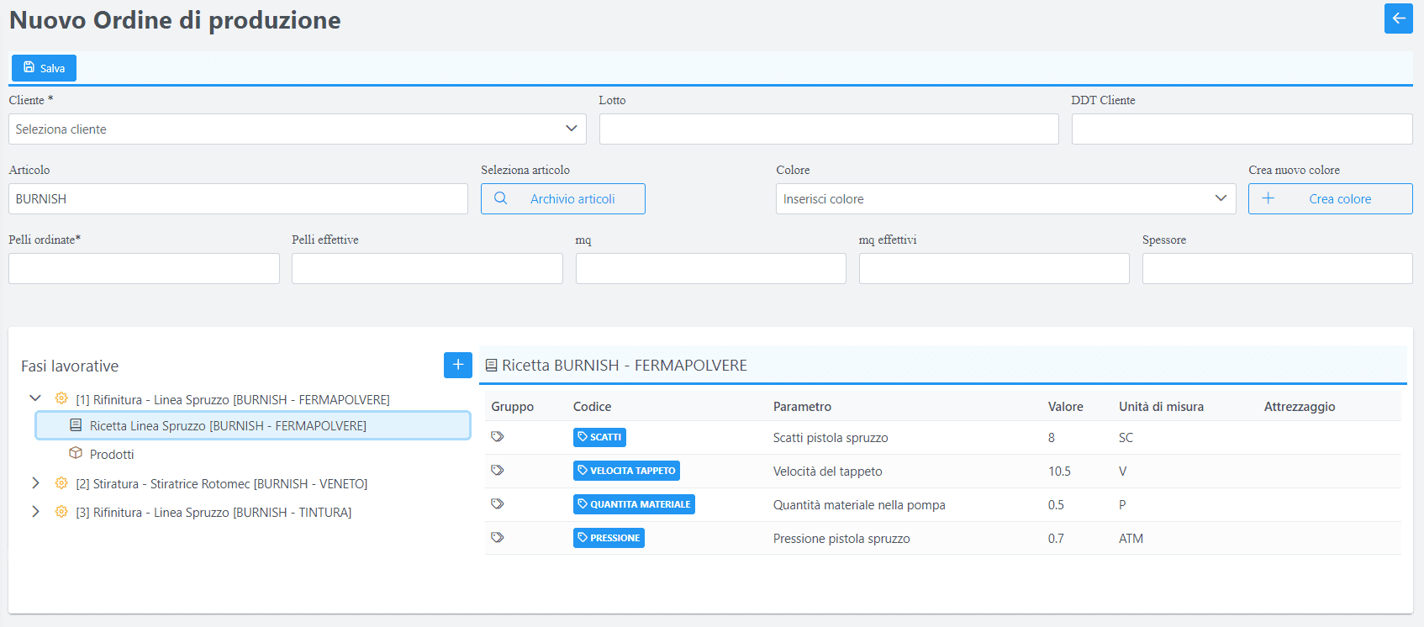Image resolution: width=1424 pixels, height=627 pixels.
Task: Click gear icon of Stiratura phase
Action: point(61,483)
